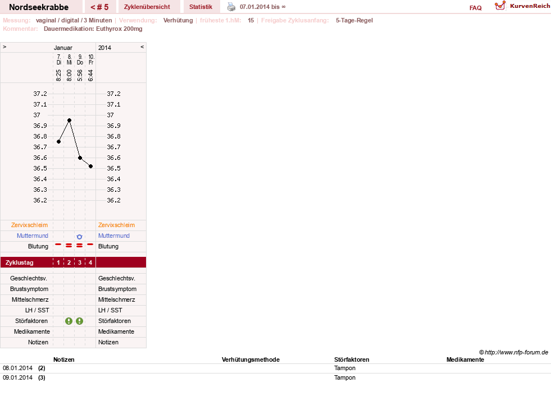Click Medikamente column header in notes table
The width and height of the screenshot is (551, 415).
click(465, 359)
